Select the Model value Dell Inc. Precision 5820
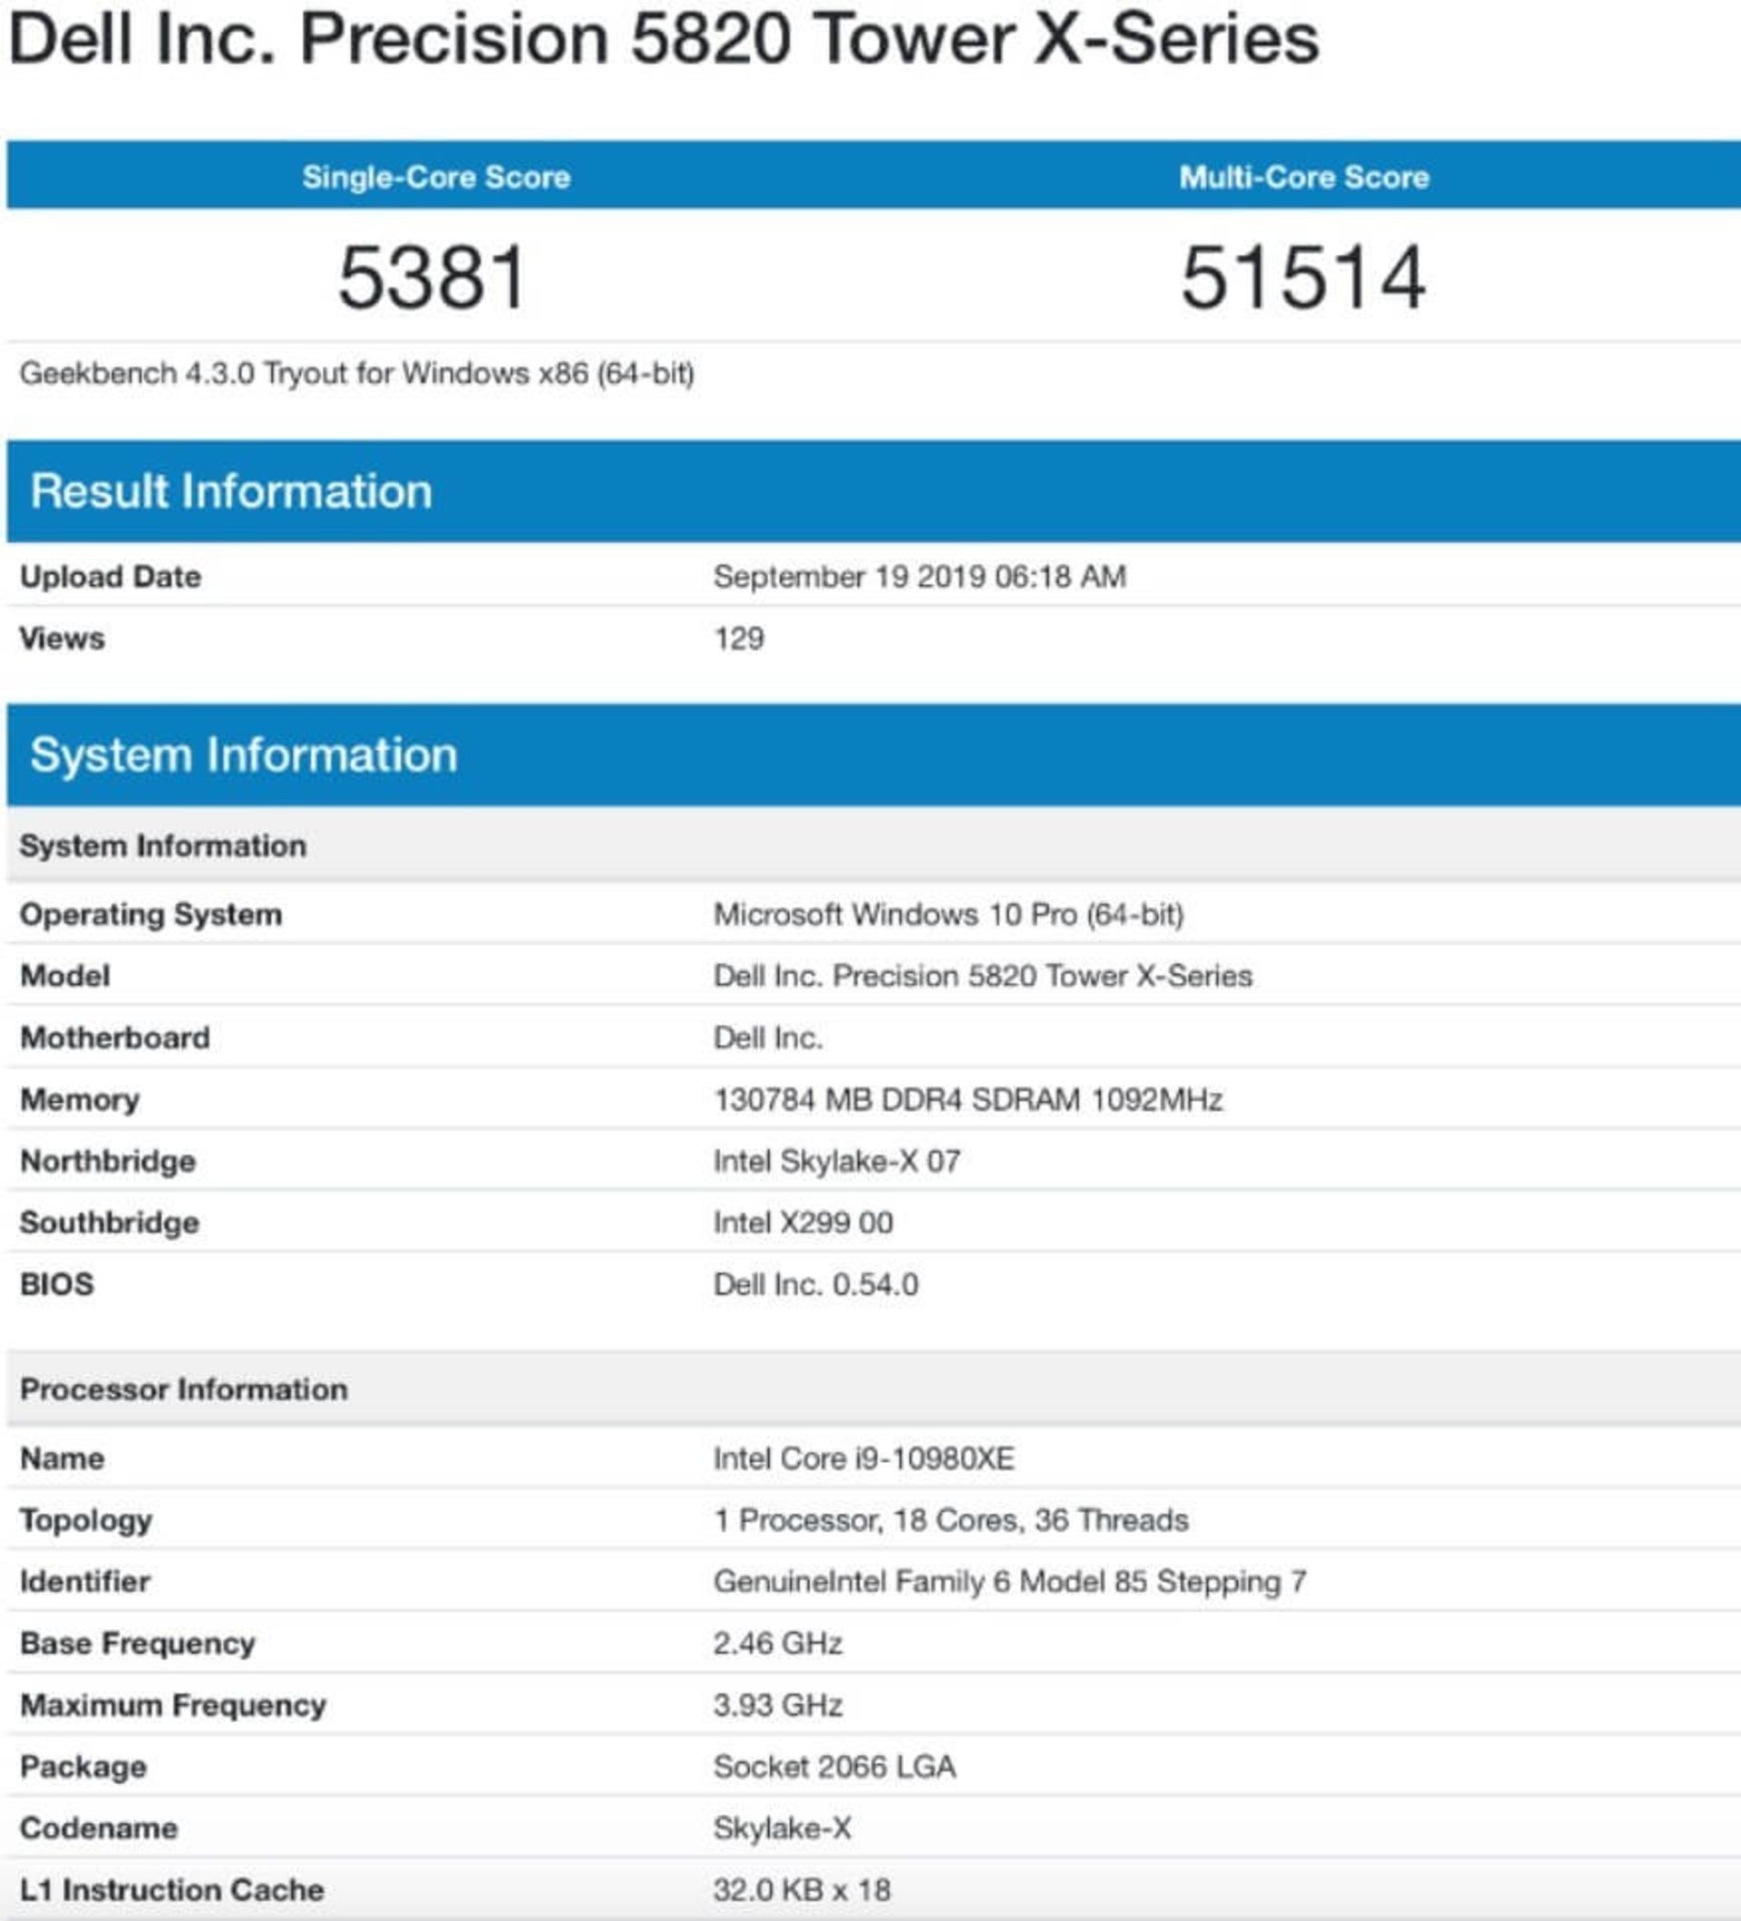 [983, 976]
